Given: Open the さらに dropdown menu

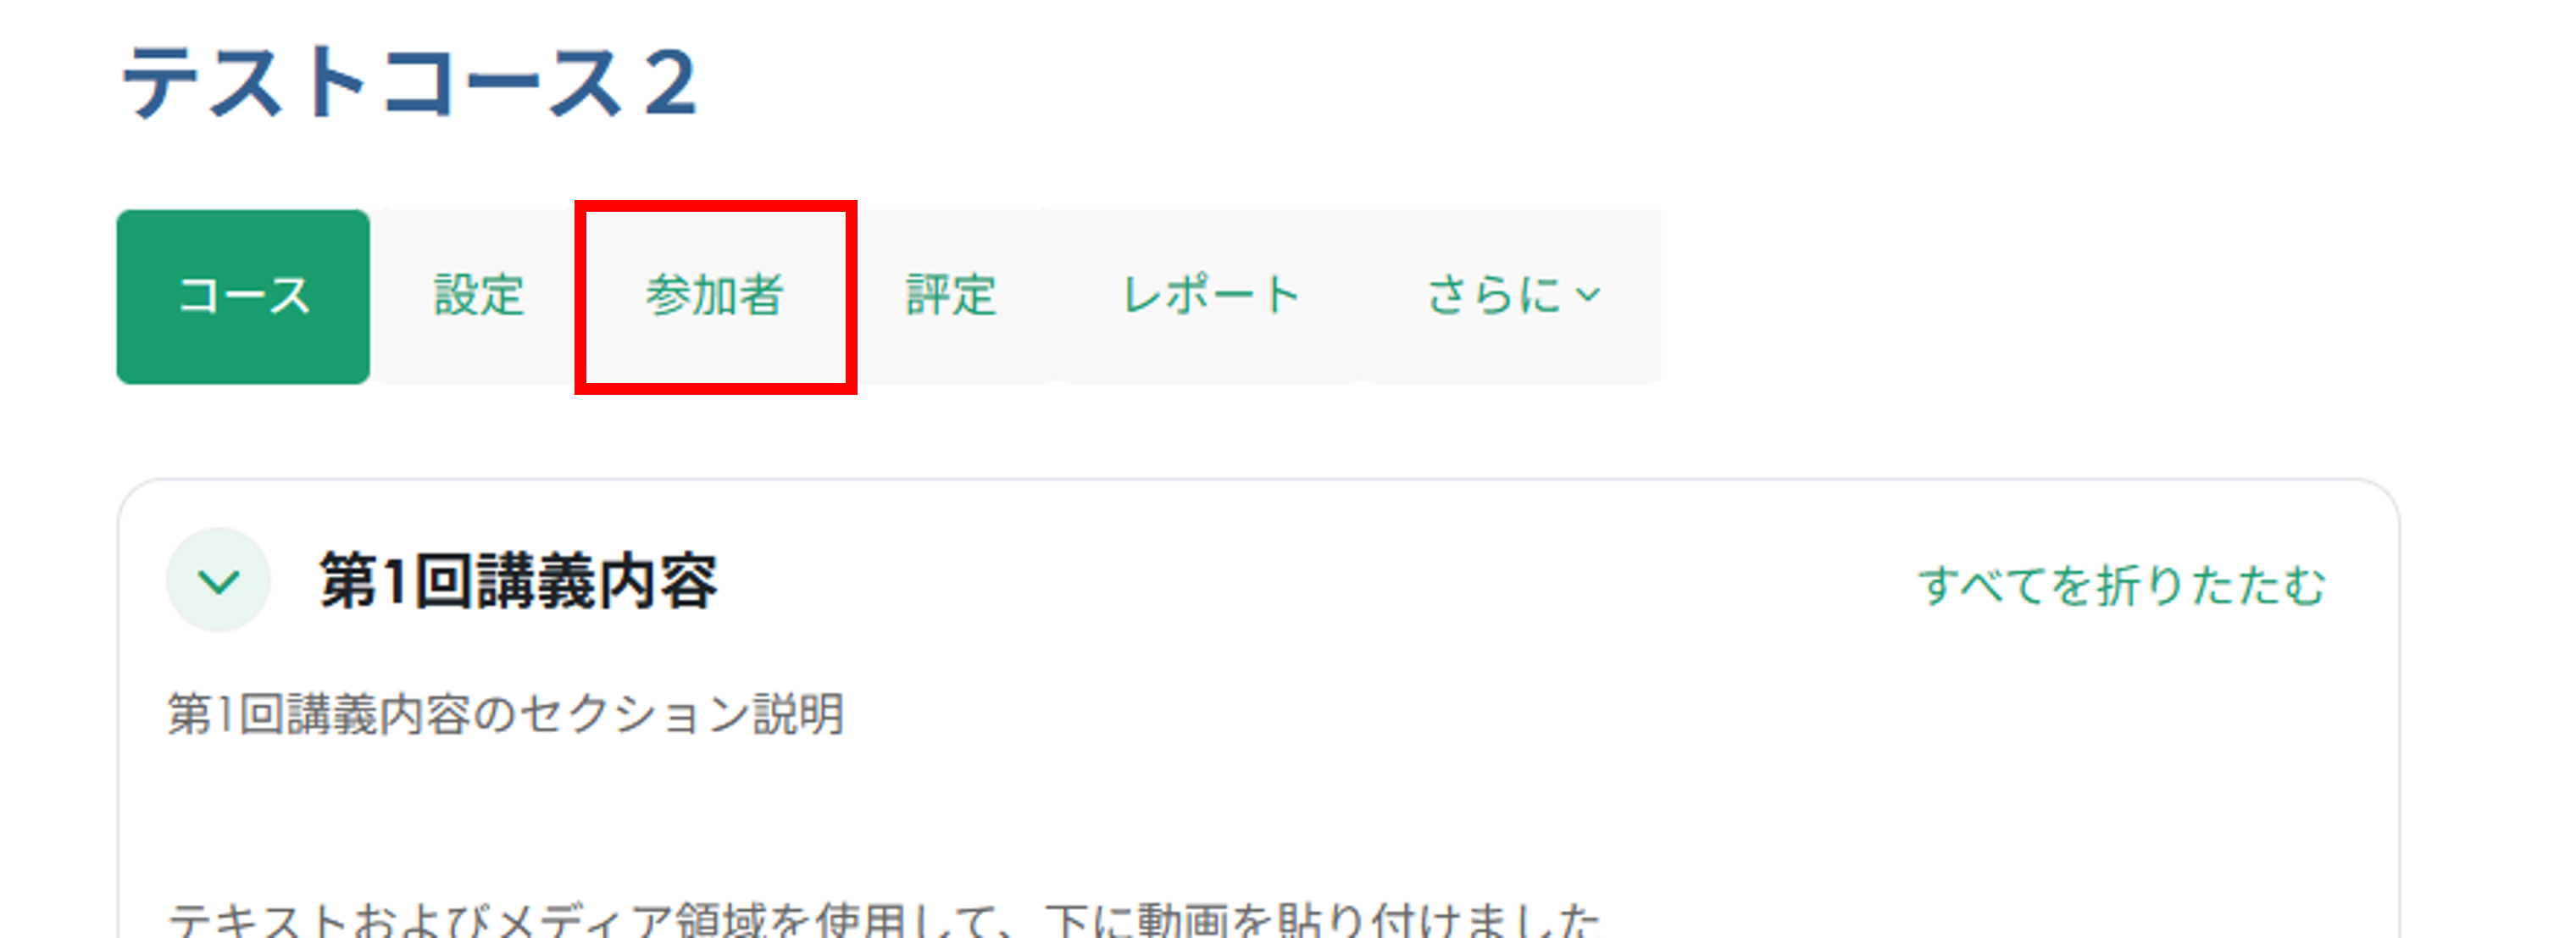Looking at the screenshot, I should point(1513,296).
